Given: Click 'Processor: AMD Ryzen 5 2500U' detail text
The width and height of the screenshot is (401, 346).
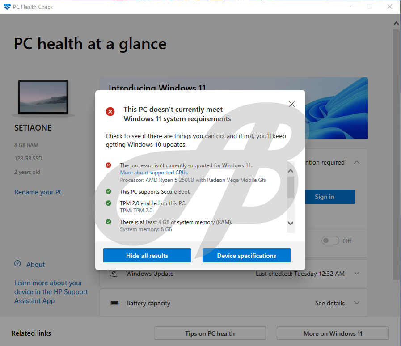Looking at the screenshot, I should click(x=193, y=180).
